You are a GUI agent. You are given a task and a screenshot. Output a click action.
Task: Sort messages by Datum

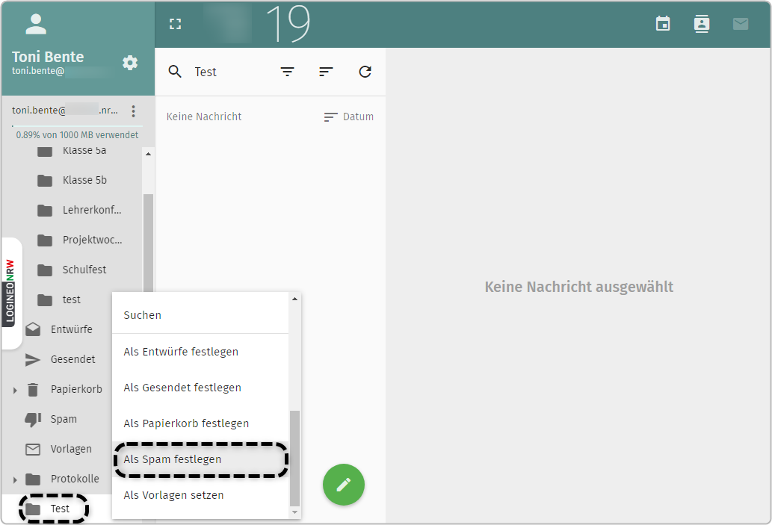click(348, 117)
